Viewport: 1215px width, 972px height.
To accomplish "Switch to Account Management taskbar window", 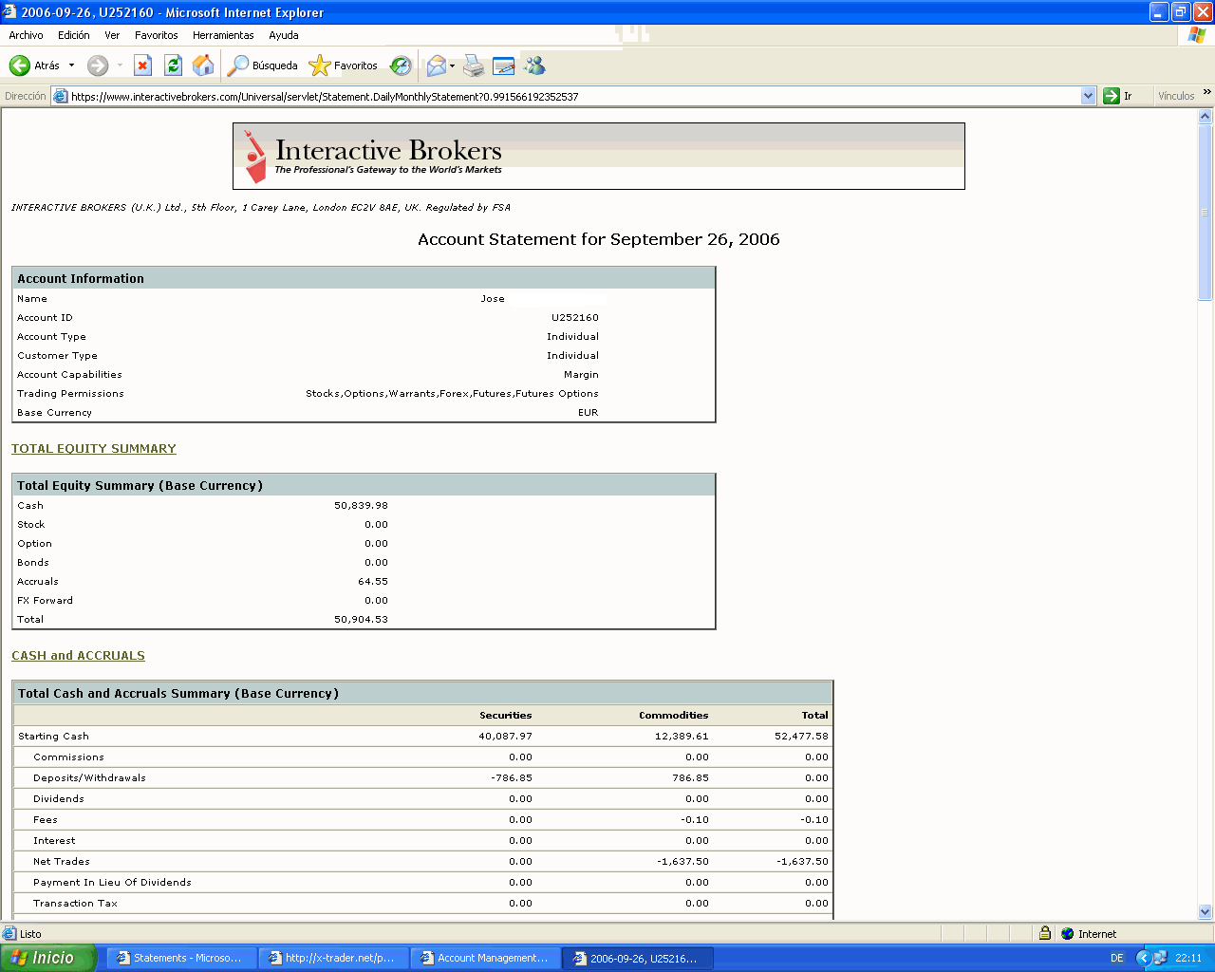I will (485, 959).
